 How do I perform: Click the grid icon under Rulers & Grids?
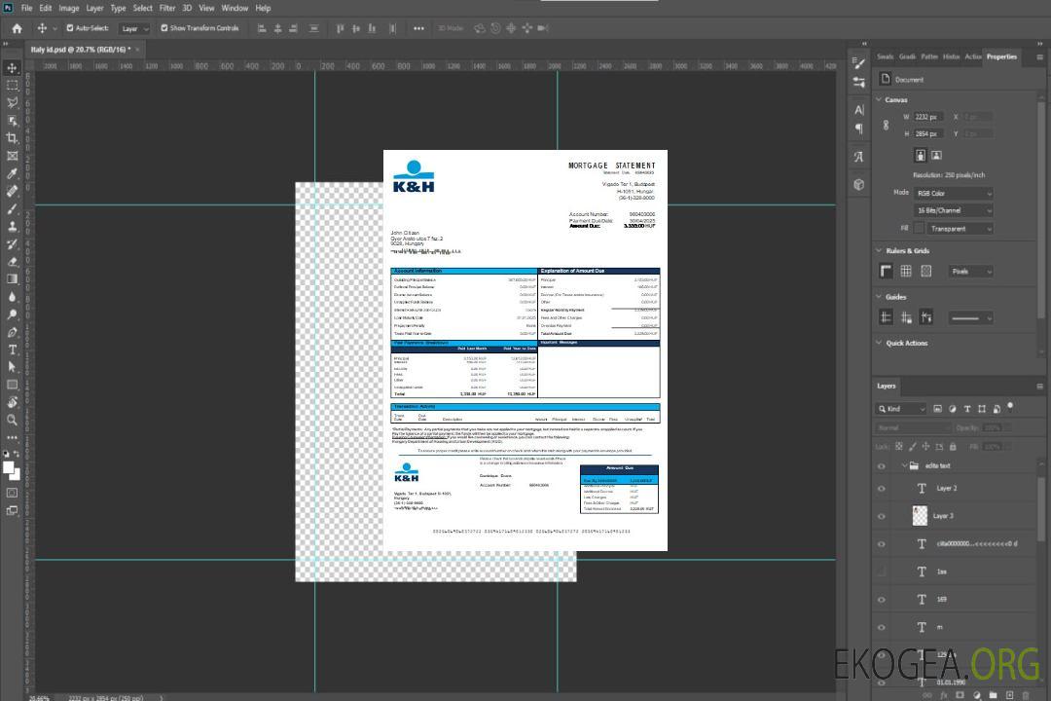[906, 271]
